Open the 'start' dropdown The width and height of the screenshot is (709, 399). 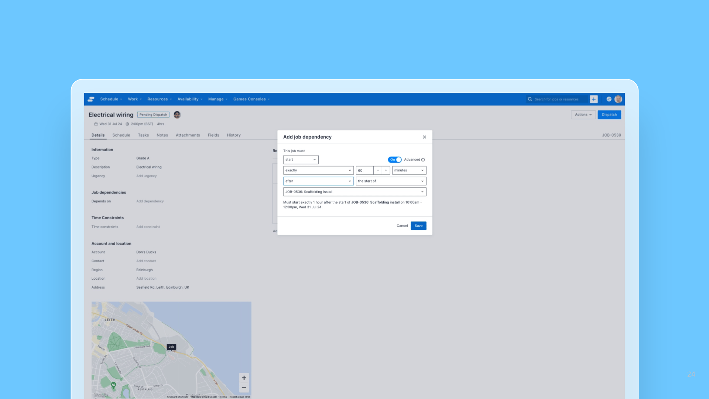pos(301,160)
